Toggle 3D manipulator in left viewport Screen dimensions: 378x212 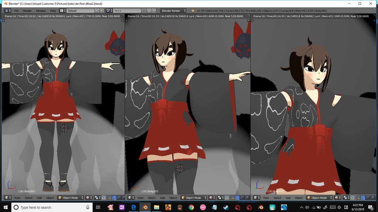tap(109, 198)
